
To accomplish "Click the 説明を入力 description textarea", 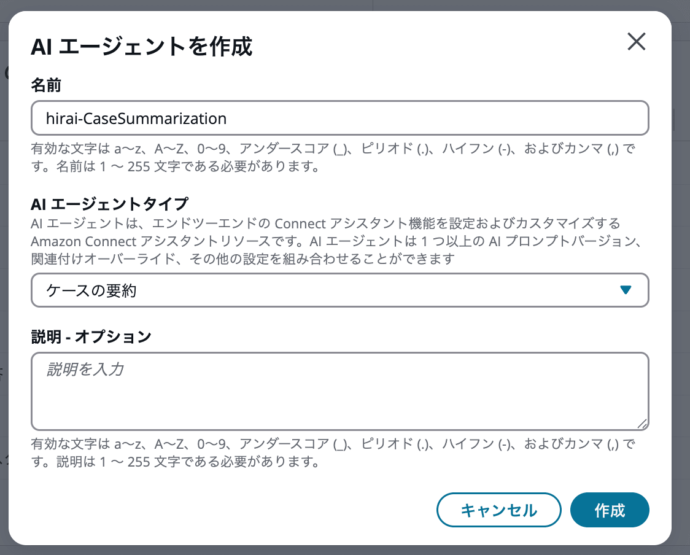I will 340,390.
